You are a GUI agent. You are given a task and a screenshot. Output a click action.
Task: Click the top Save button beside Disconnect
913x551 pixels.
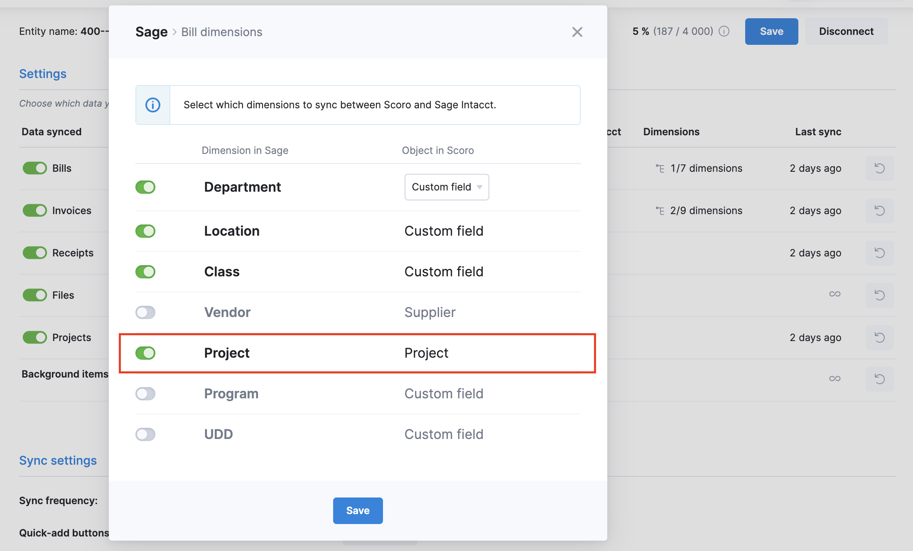pos(772,32)
